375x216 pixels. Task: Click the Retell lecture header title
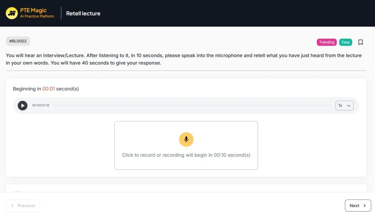pyautogui.click(x=83, y=14)
